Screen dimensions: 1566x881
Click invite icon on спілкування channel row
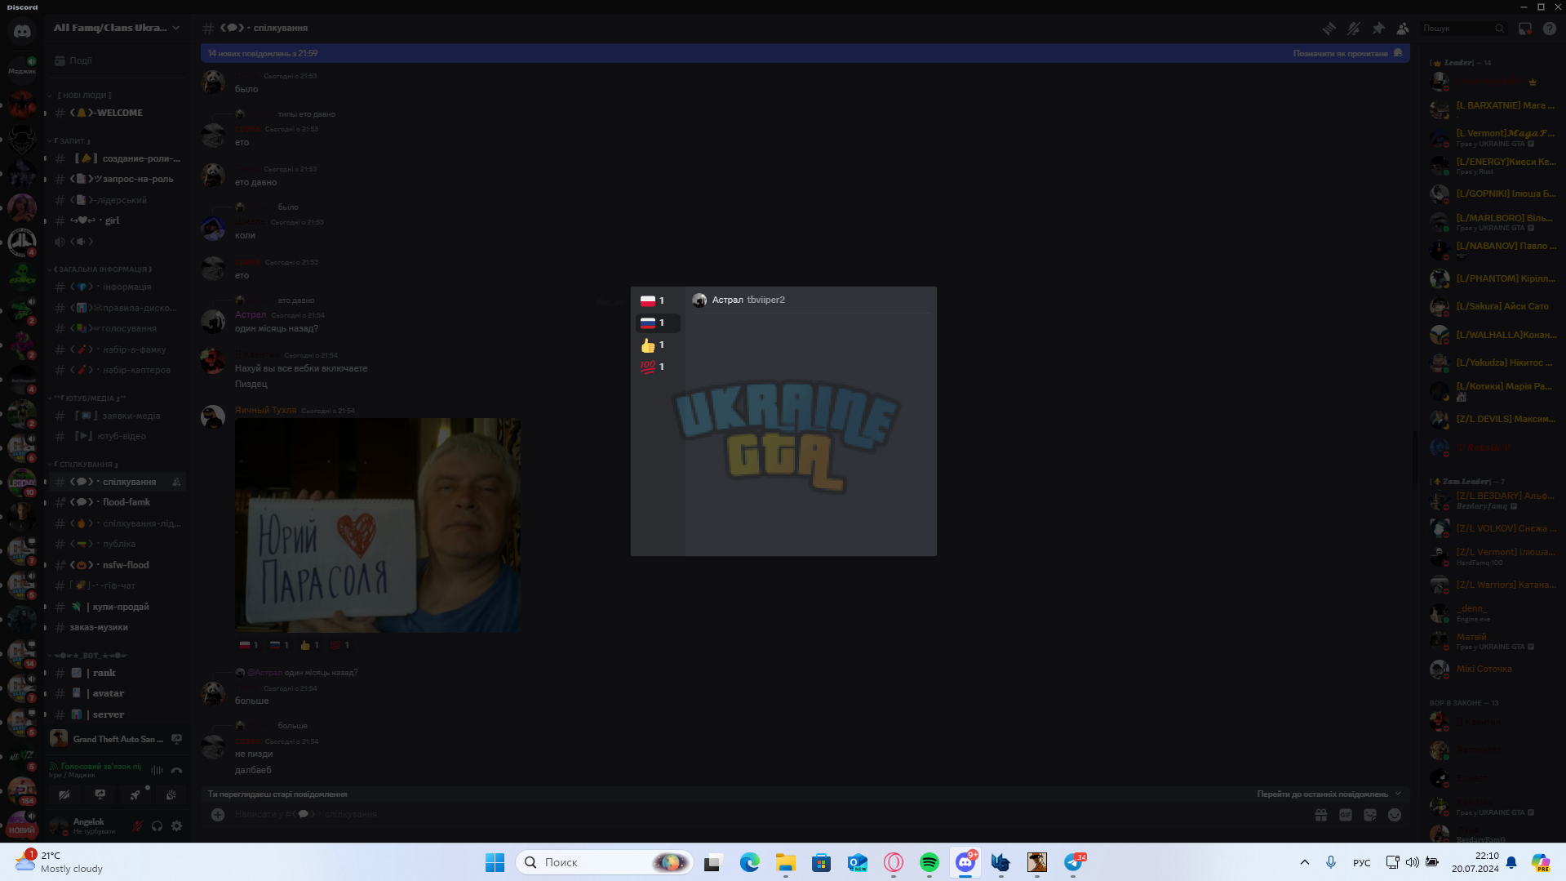pyautogui.click(x=176, y=482)
